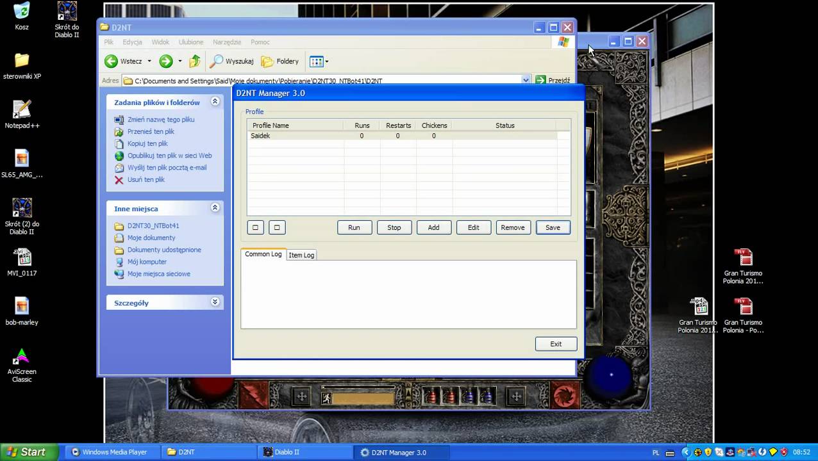Open Moje dokumenty in Inne miejsca
This screenshot has height=461, width=818.
coord(151,238)
